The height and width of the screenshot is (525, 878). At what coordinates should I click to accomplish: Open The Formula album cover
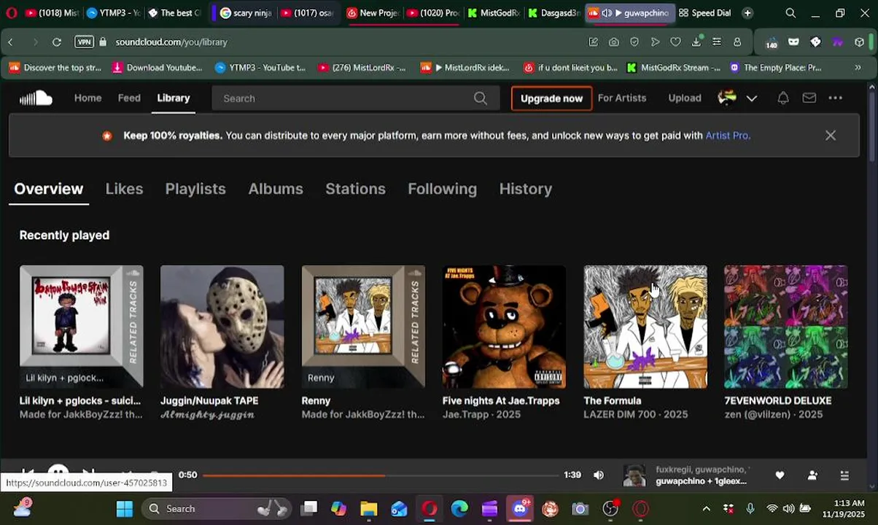(x=645, y=327)
